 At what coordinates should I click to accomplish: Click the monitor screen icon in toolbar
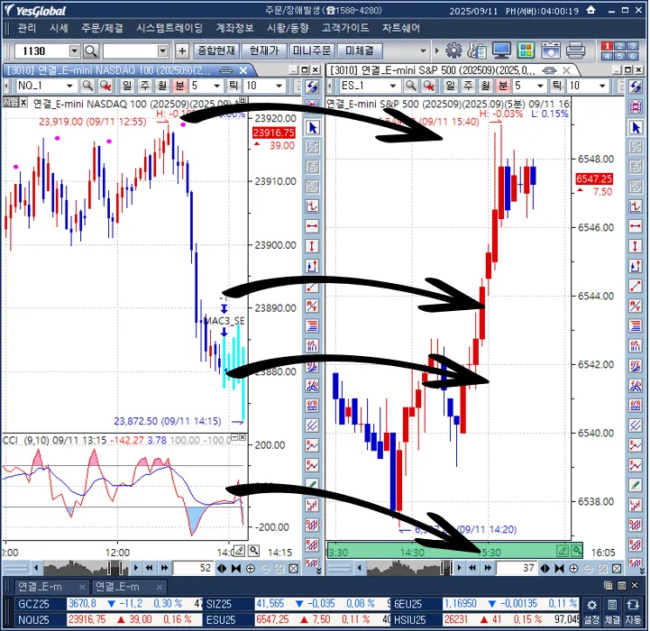coord(501,50)
